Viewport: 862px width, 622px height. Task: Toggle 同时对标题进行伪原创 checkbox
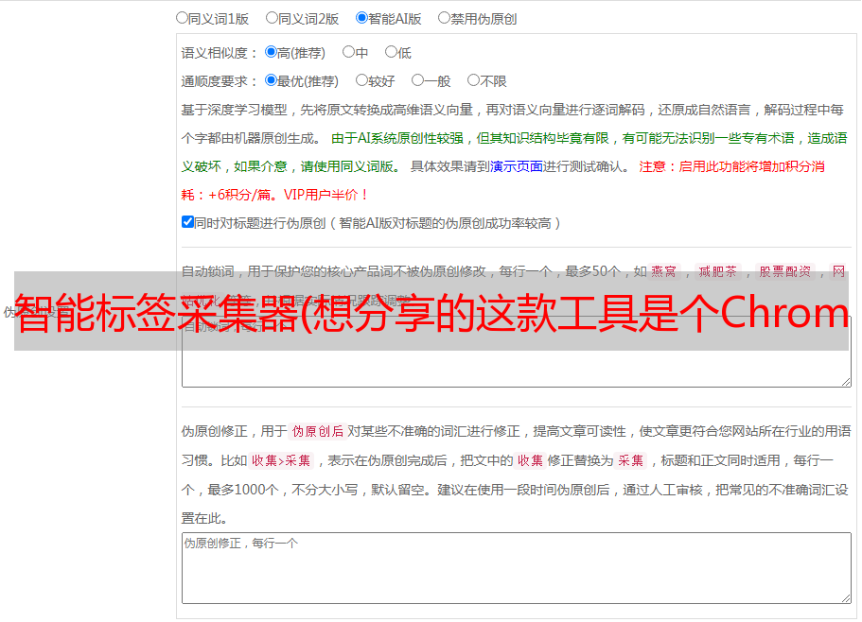pos(187,222)
